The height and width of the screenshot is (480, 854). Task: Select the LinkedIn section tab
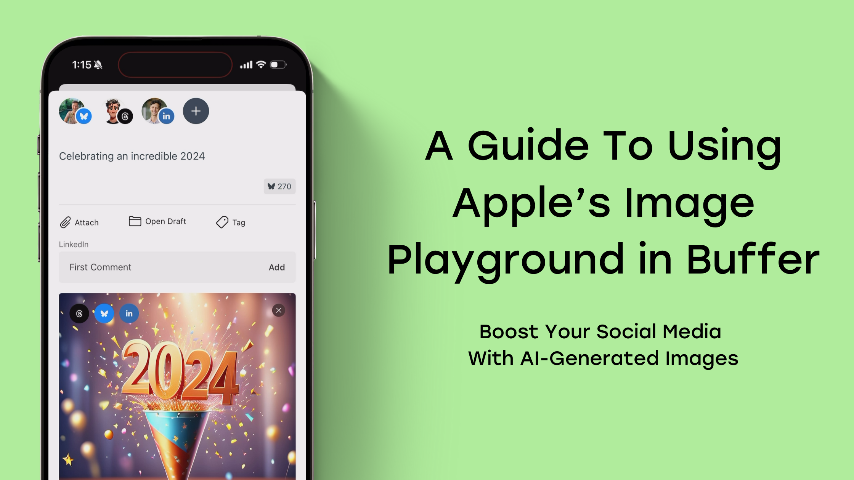pos(73,245)
